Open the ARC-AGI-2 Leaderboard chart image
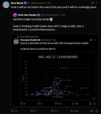The width and height of the screenshot is (101, 114). pyautogui.click(x=58, y=76)
